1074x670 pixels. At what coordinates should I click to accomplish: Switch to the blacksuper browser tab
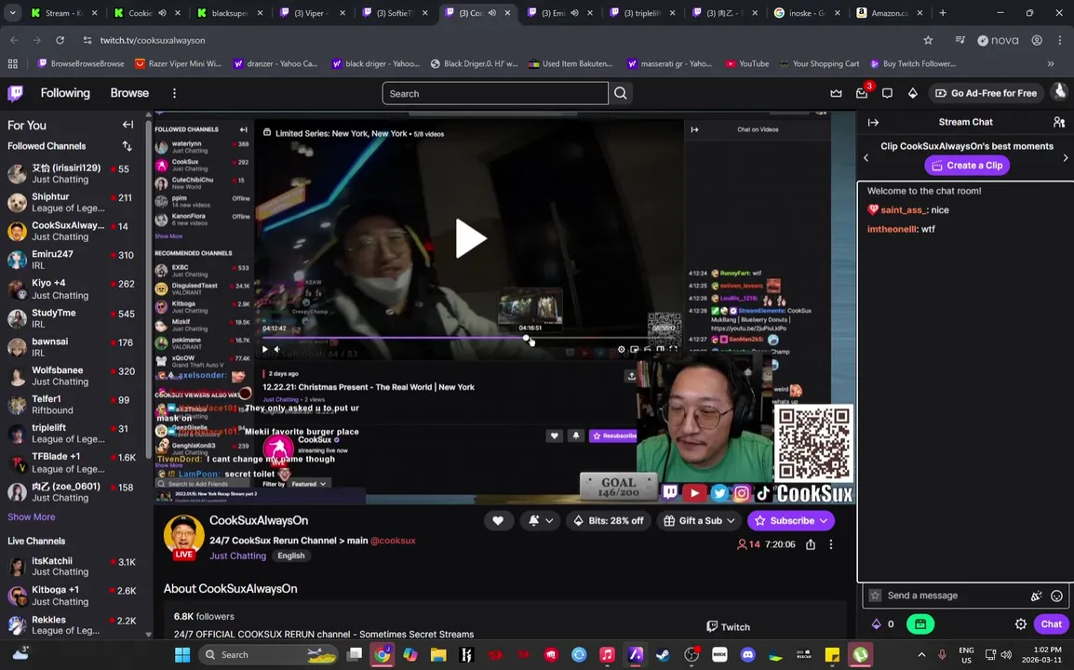tap(230, 13)
